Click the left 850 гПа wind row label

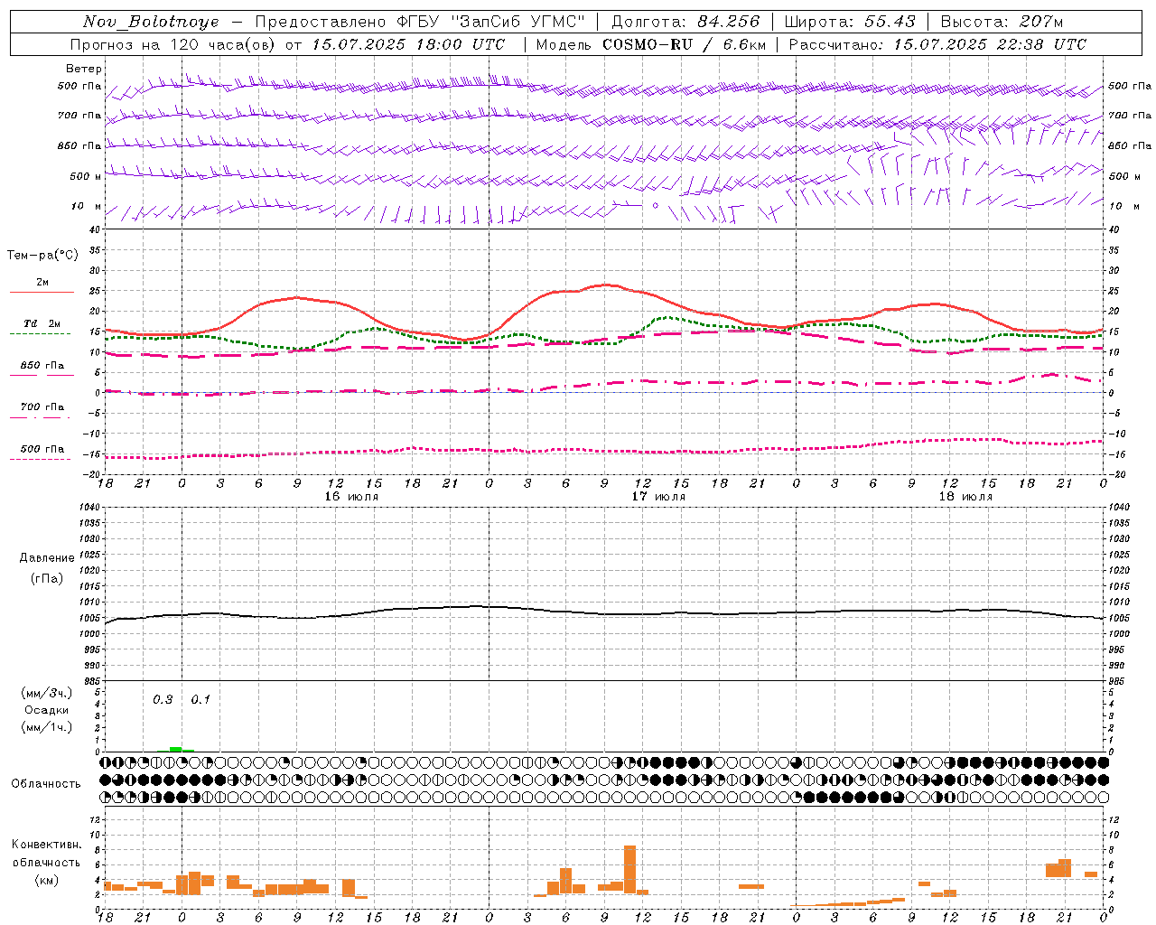[79, 145]
